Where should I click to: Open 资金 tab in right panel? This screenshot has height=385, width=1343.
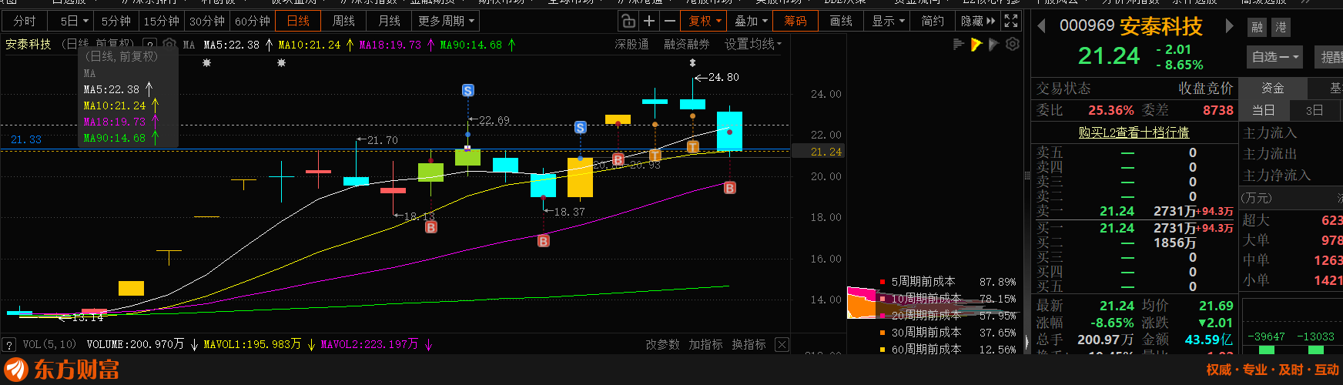(x=1272, y=88)
